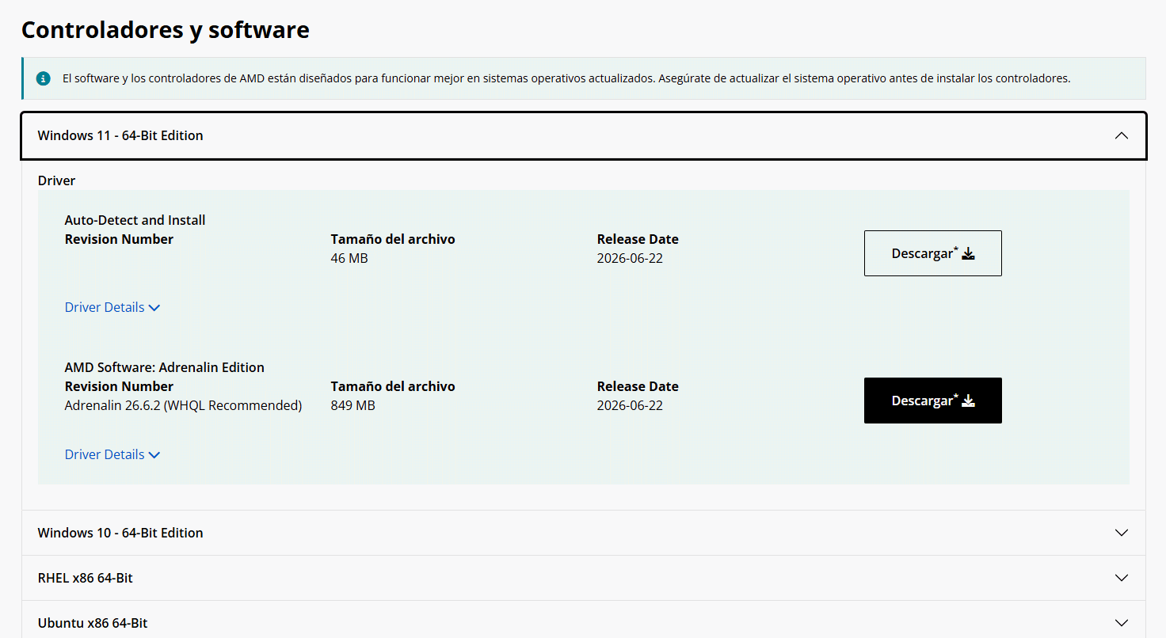Open Driver Details for Adrenalin Edition

[x=112, y=454]
